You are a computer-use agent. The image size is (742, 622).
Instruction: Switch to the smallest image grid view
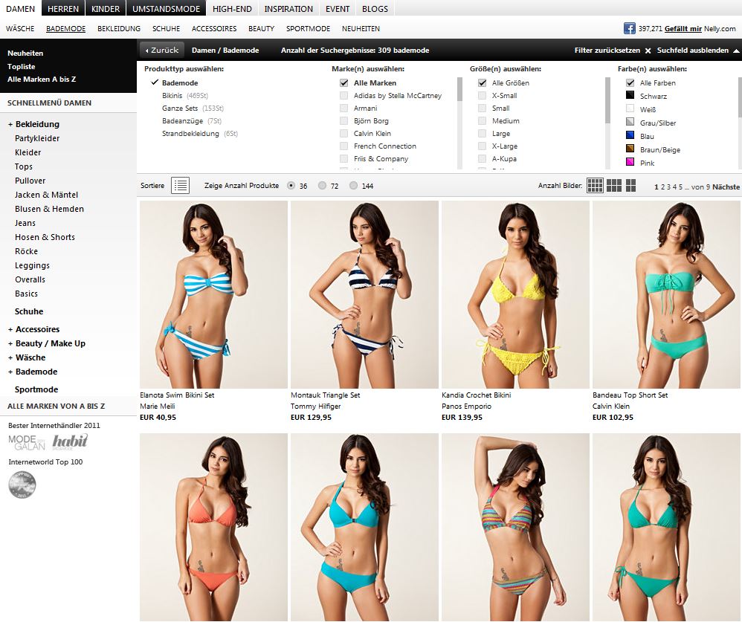tap(595, 186)
